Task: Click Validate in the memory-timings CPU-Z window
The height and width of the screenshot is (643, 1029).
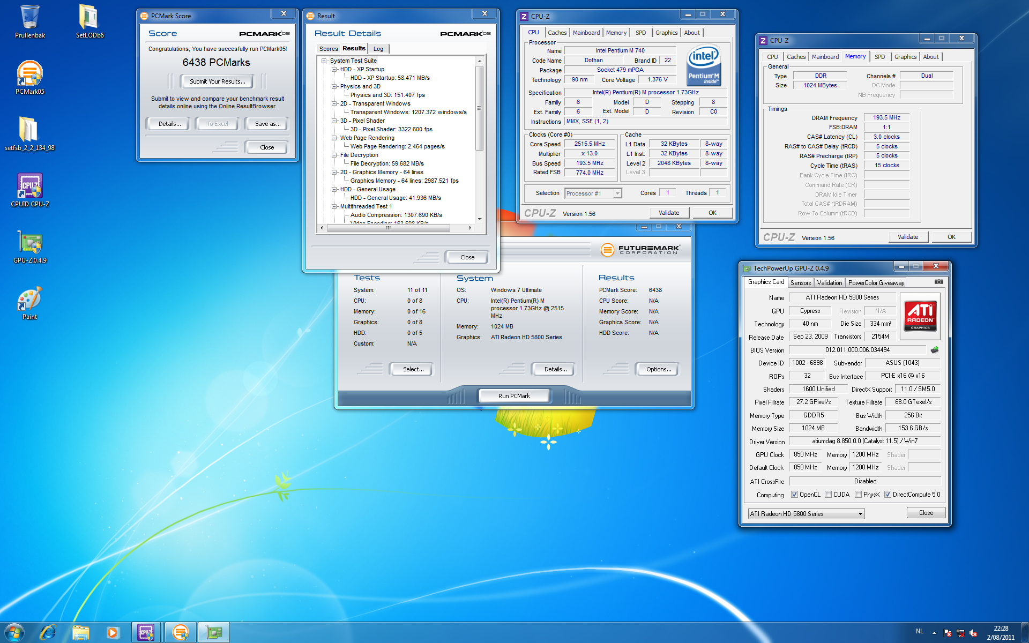Action: 908,237
